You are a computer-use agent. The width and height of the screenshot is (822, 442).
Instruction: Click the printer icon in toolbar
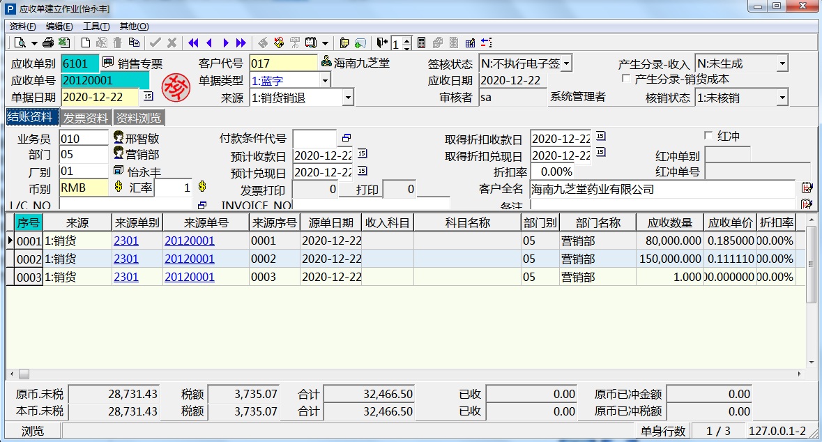[x=48, y=43]
